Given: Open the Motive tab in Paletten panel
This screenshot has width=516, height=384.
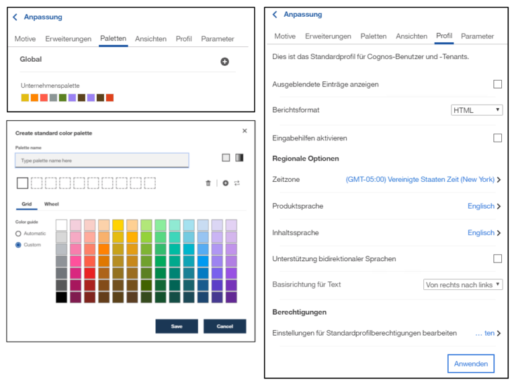Looking at the screenshot, I should (x=25, y=39).
